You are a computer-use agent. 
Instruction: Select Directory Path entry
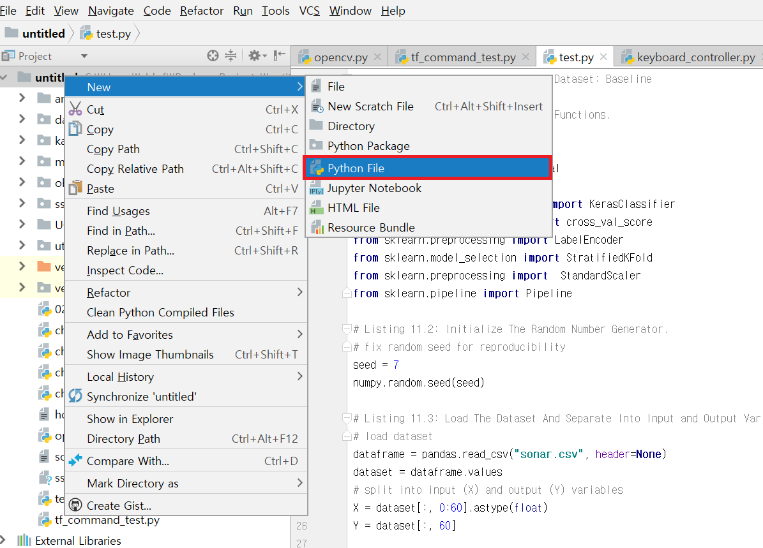pyautogui.click(x=186, y=439)
